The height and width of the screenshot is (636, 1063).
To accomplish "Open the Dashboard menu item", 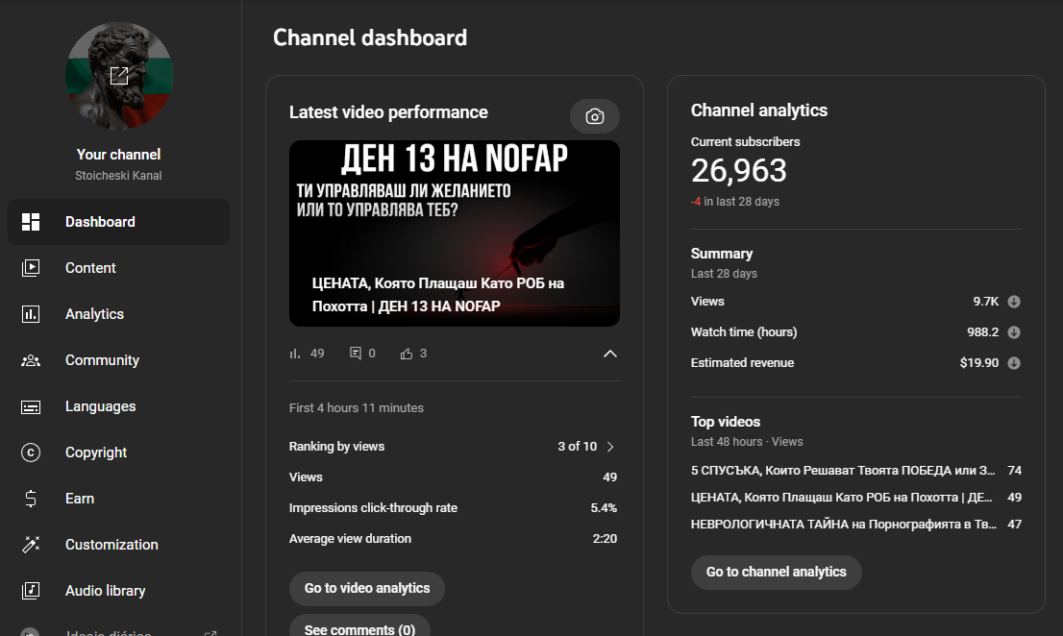I will [x=118, y=222].
